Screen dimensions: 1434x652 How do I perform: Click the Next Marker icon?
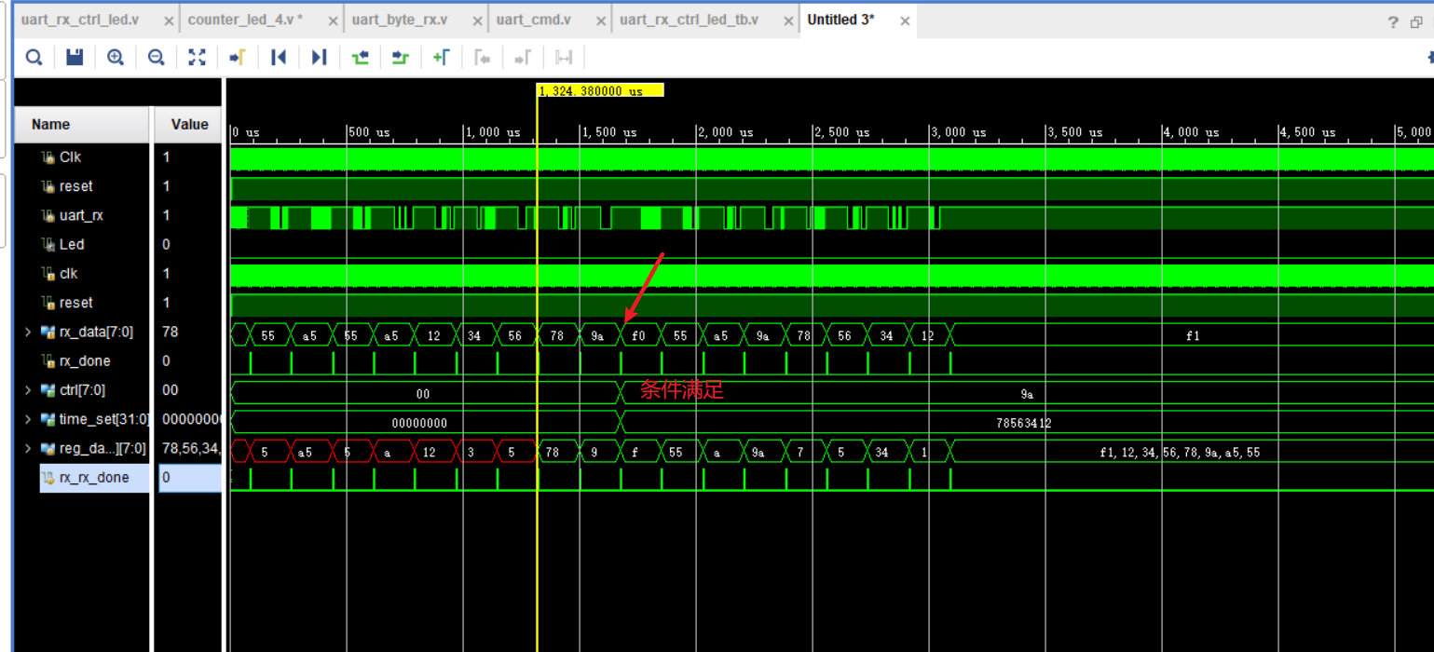point(523,58)
